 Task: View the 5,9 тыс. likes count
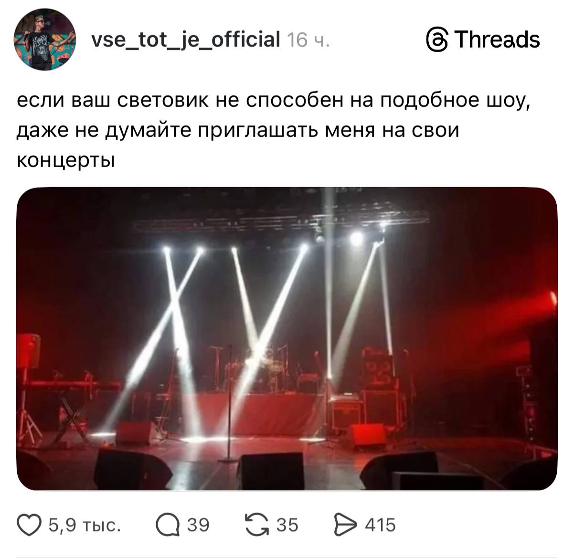(85, 525)
